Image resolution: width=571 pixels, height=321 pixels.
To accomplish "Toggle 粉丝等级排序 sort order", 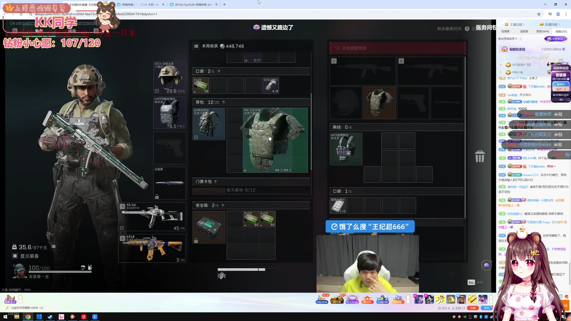I will point(508,39).
